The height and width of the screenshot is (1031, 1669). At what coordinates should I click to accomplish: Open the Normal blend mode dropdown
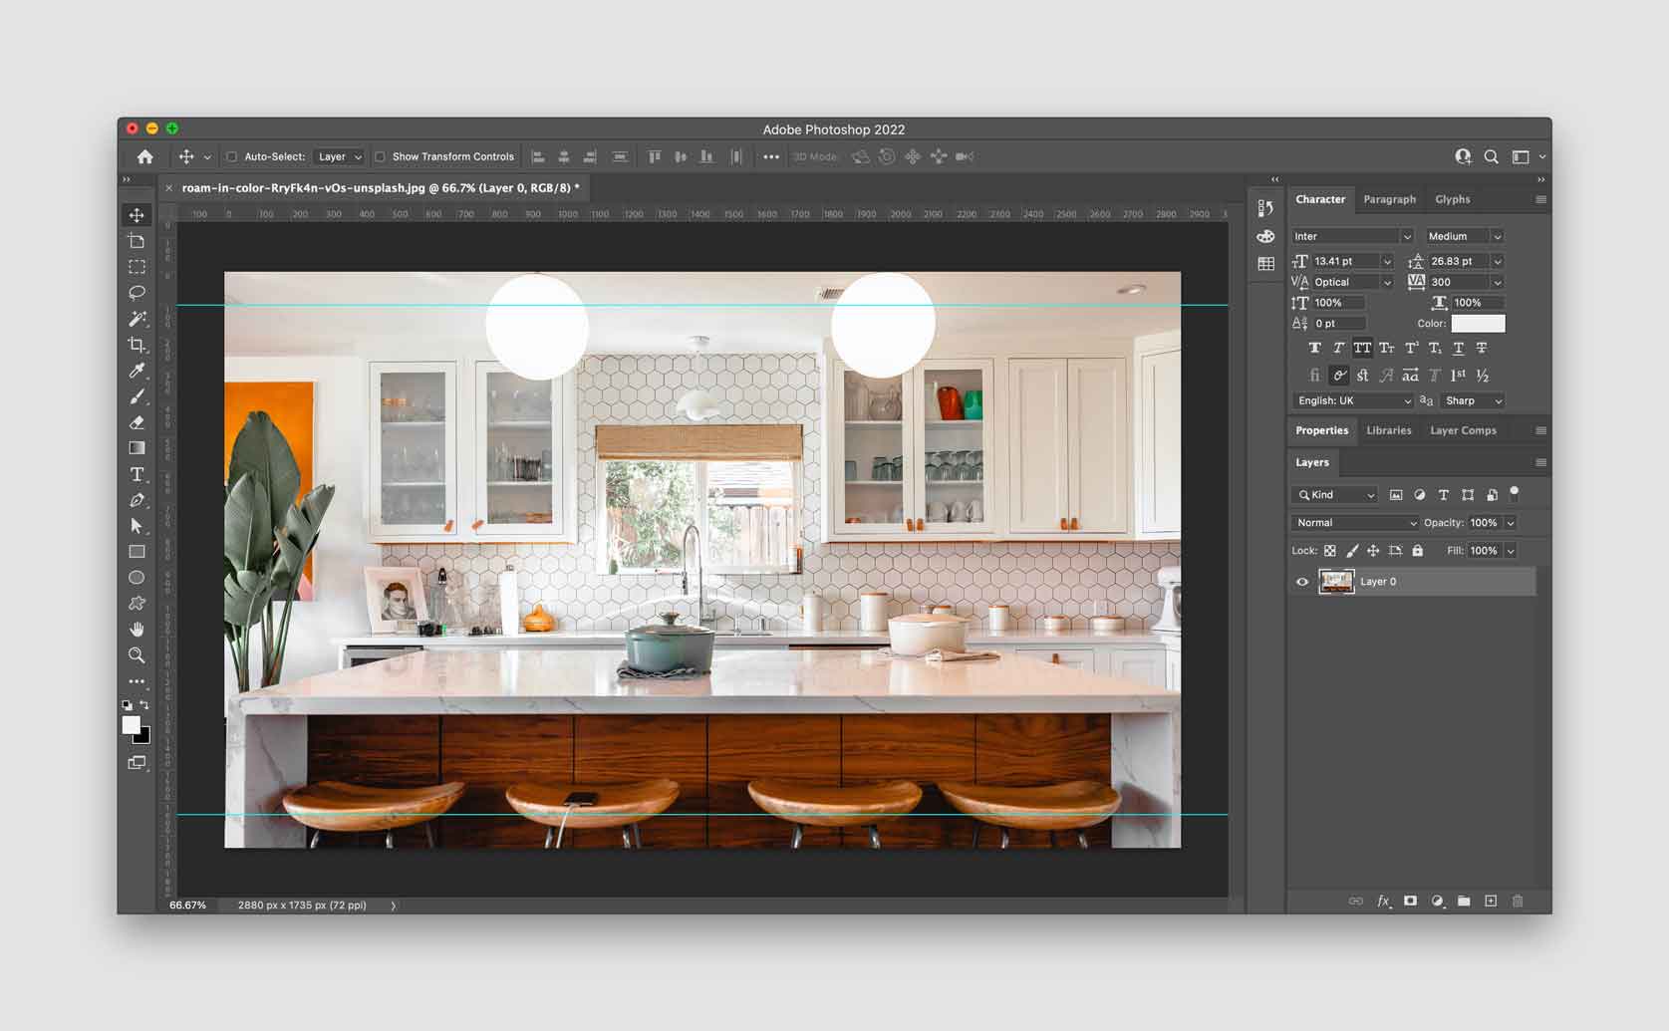click(x=1355, y=523)
